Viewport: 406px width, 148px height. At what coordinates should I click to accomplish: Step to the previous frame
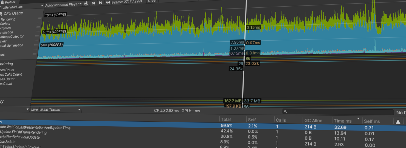(93, 3)
